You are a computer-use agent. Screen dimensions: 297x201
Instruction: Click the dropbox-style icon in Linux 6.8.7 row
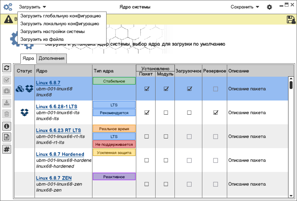coord(29,89)
